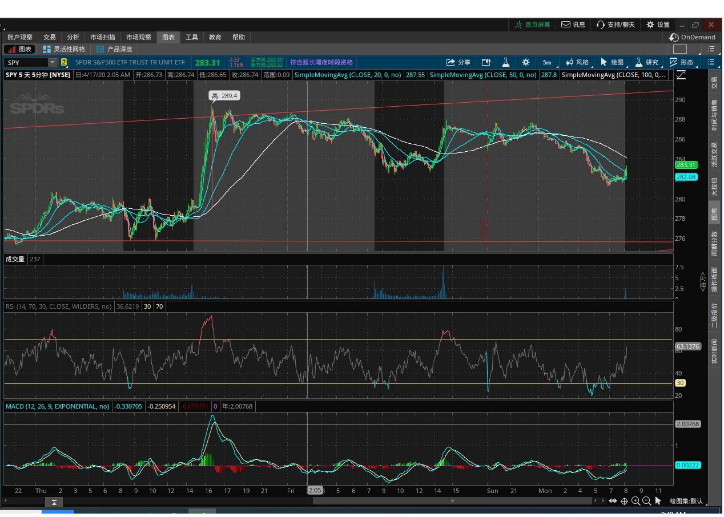
Task: Click SimpleMovingAvg (CLOSE, 20, 0, no) label
Action: tap(348, 75)
